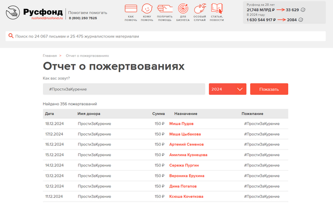Open recipient link 'Вероника Брухина'

pos(186,175)
